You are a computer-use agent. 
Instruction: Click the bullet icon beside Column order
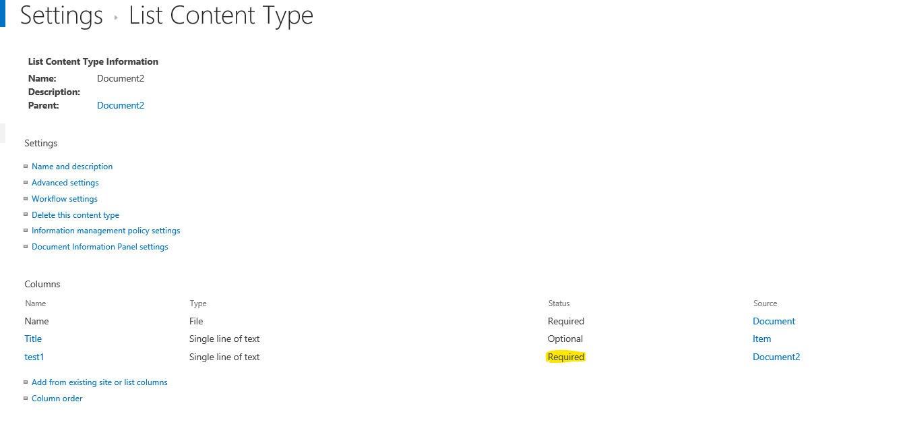(x=26, y=399)
